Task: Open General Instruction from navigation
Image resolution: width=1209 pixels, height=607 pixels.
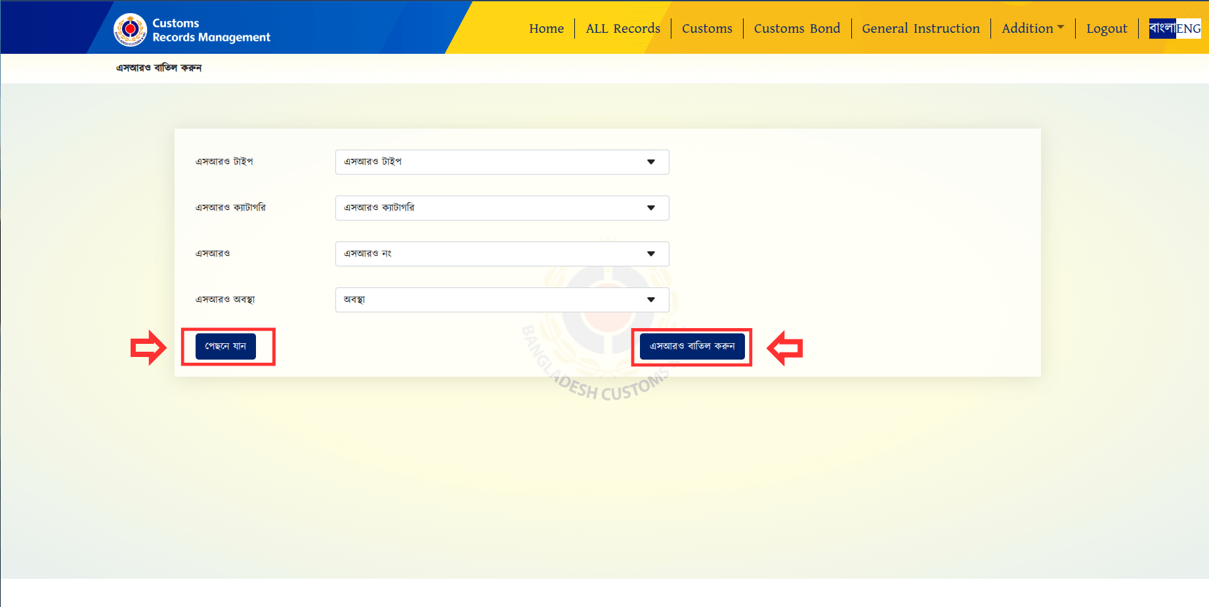Action: [920, 28]
